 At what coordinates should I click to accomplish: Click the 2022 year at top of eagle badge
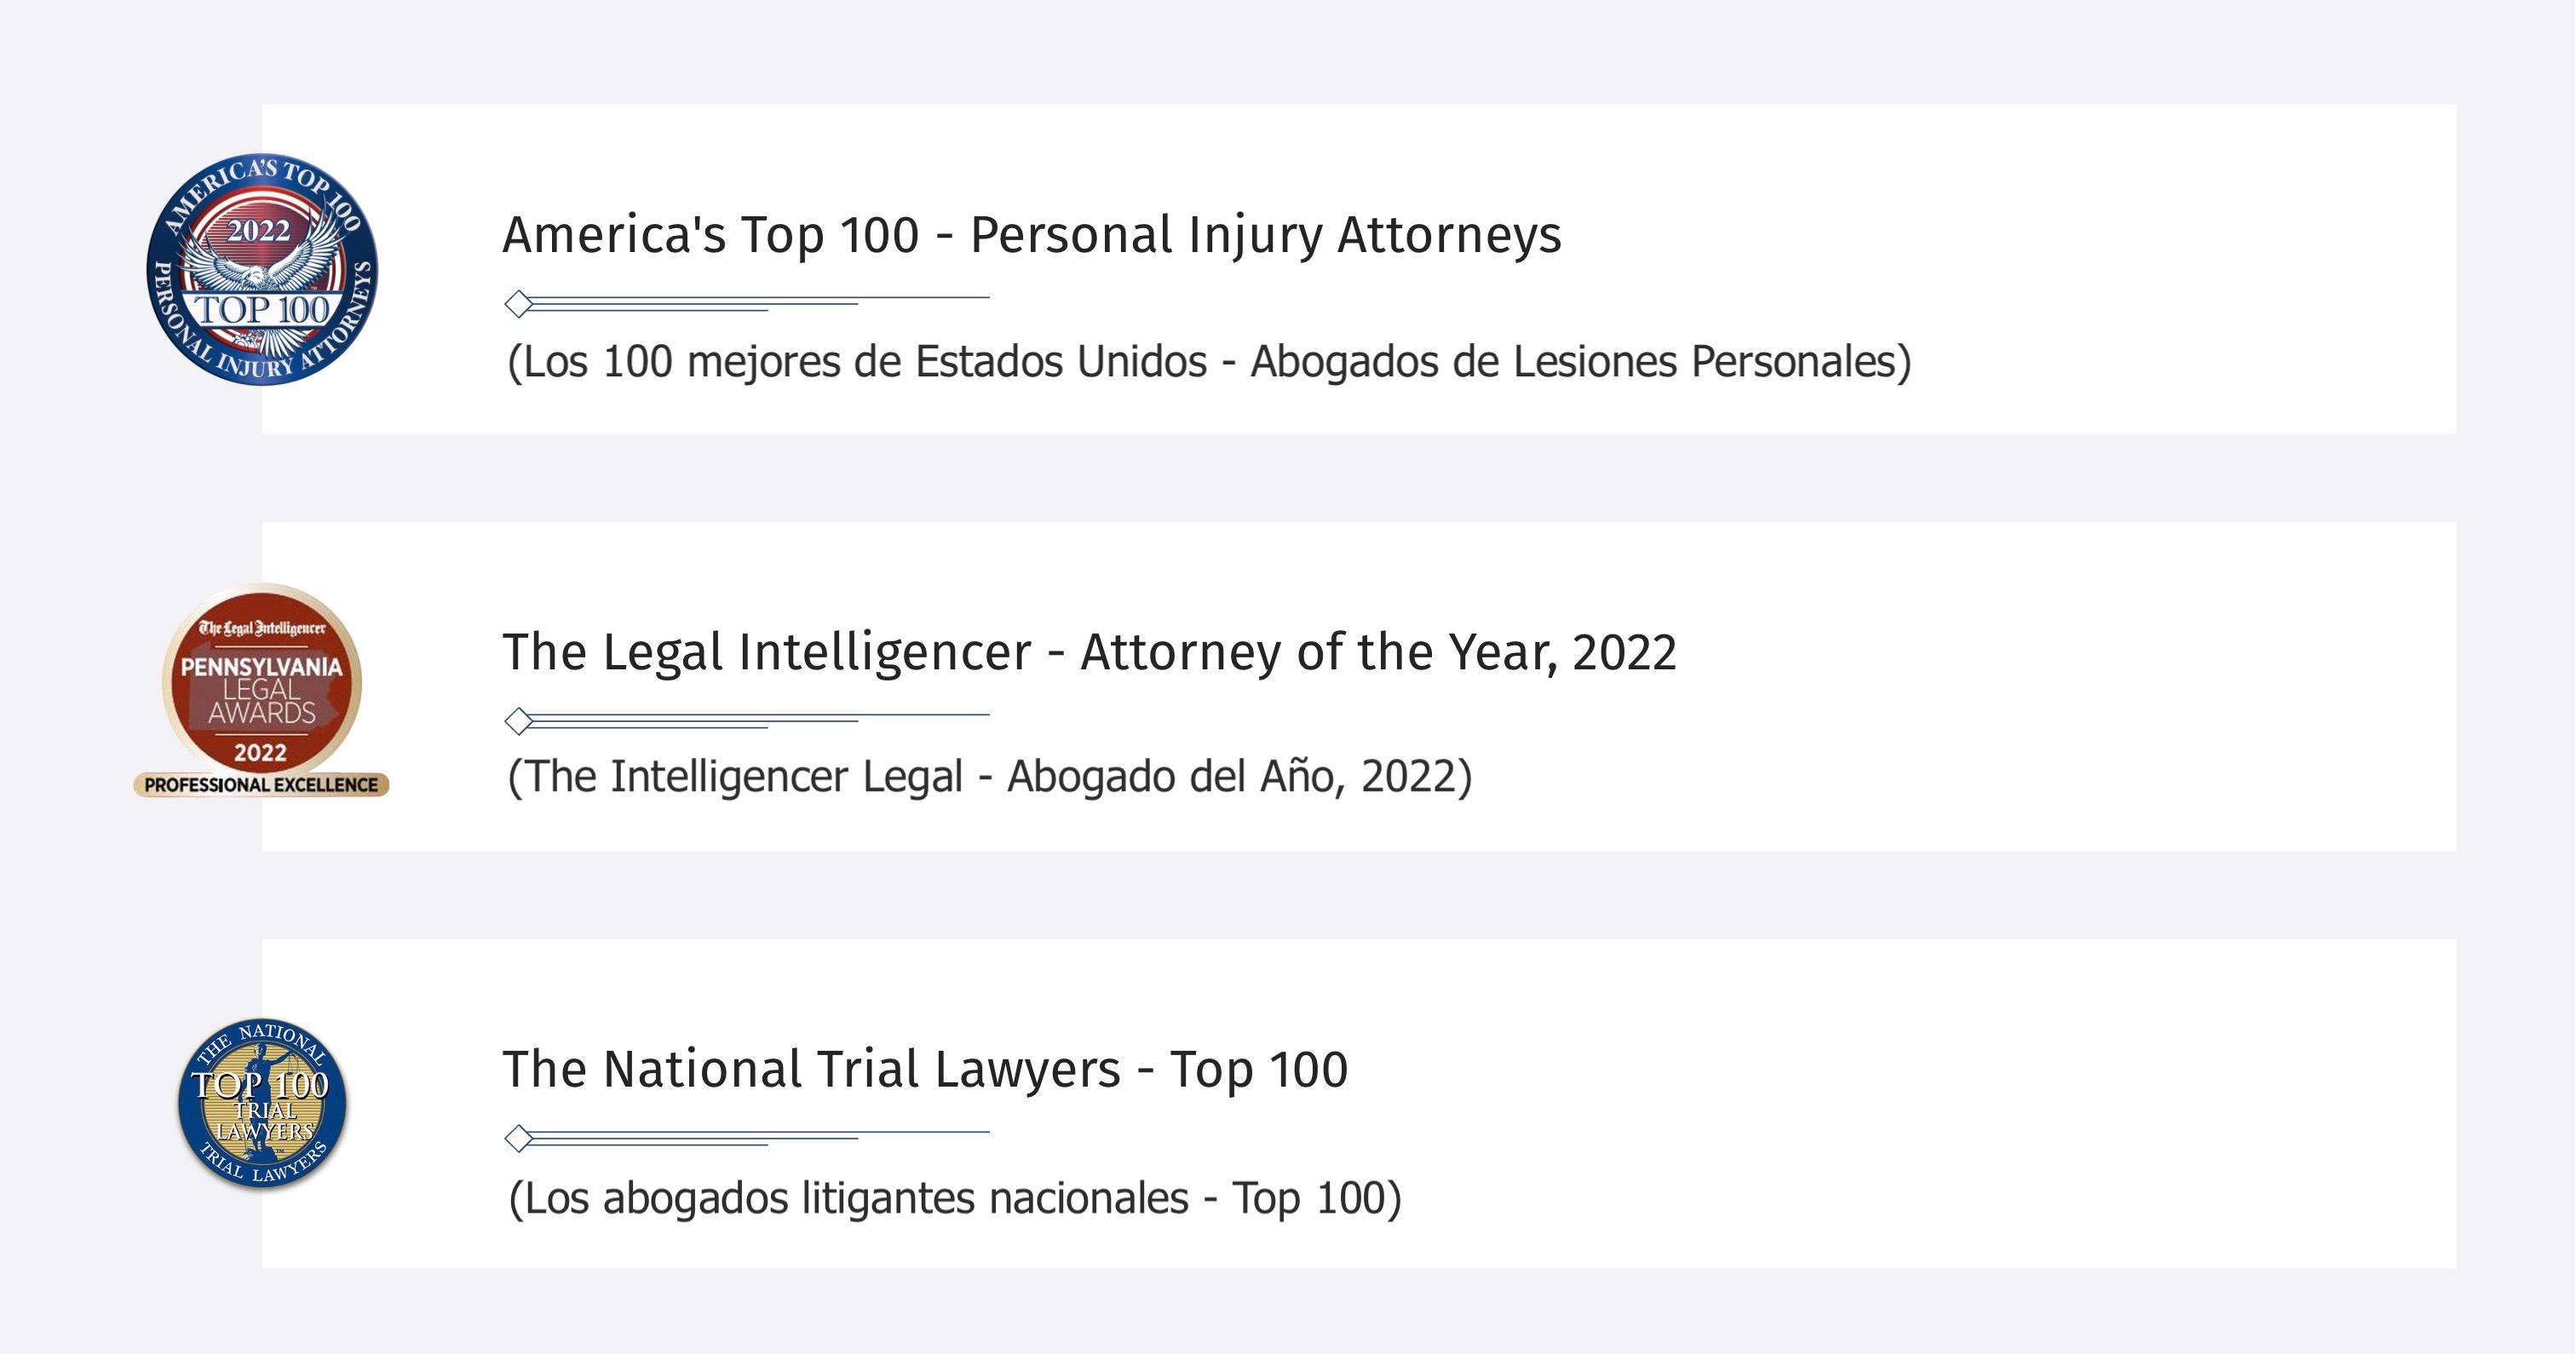pyautogui.click(x=259, y=231)
